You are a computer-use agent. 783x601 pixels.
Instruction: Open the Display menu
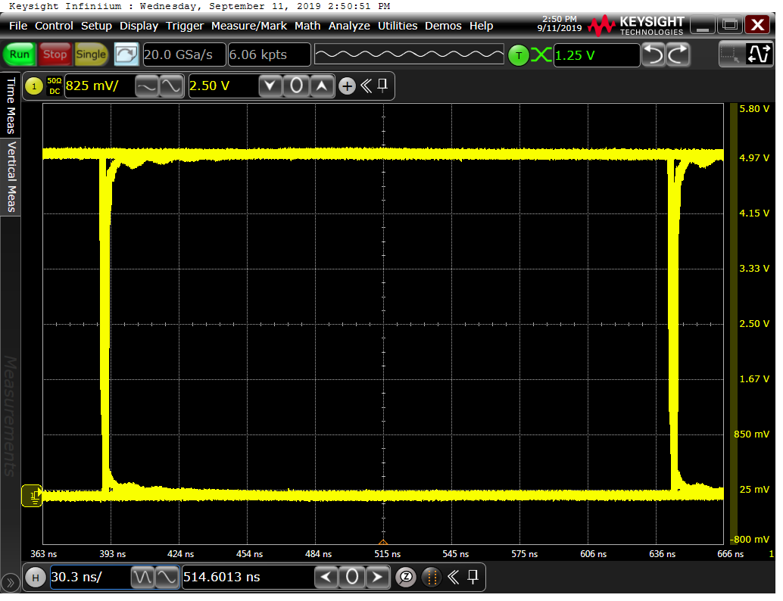click(139, 26)
